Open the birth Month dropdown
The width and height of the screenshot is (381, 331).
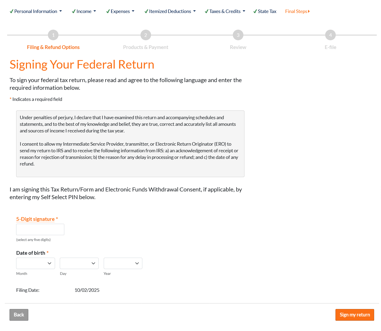(35, 263)
